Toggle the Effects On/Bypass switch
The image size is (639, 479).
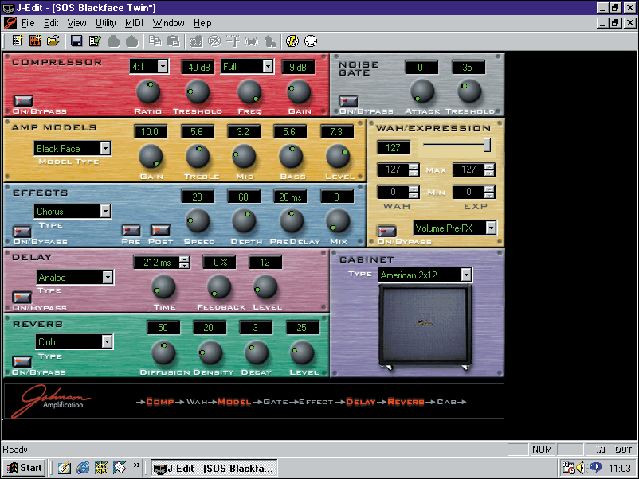click(x=22, y=232)
